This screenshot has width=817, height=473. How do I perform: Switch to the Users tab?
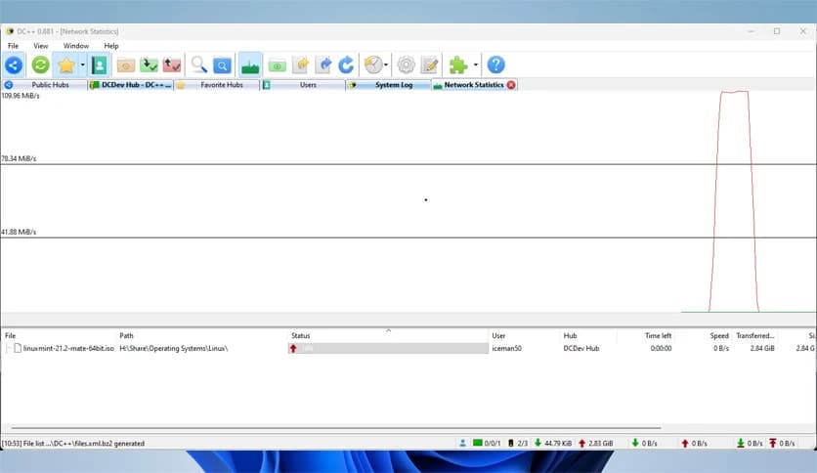click(302, 85)
